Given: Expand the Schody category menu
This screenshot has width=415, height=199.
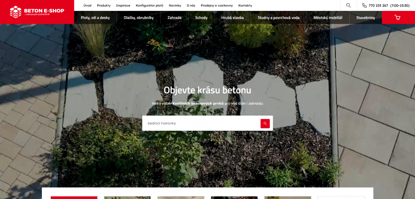Looking at the screenshot, I should coord(201,18).
